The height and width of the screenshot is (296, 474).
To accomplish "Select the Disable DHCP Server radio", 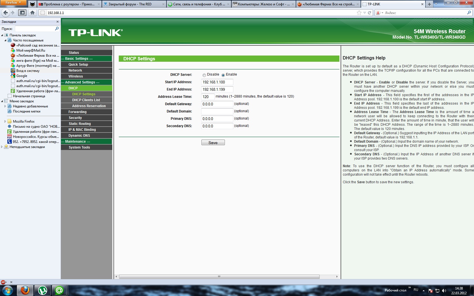I will pyautogui.click(x=204, y=75).
